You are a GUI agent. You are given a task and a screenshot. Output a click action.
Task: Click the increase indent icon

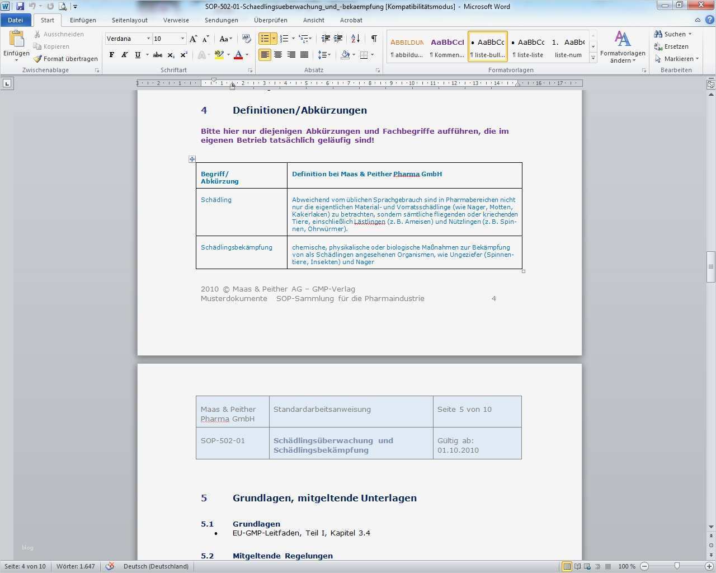[338, 39]
